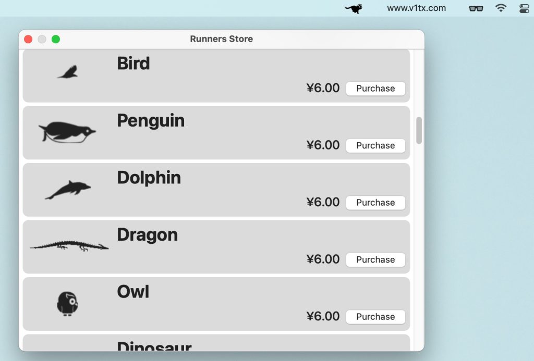Open the Wi-Fi status menu
Image resolution: width=534 pixels, height=361 pixels.
pos(501,8)
